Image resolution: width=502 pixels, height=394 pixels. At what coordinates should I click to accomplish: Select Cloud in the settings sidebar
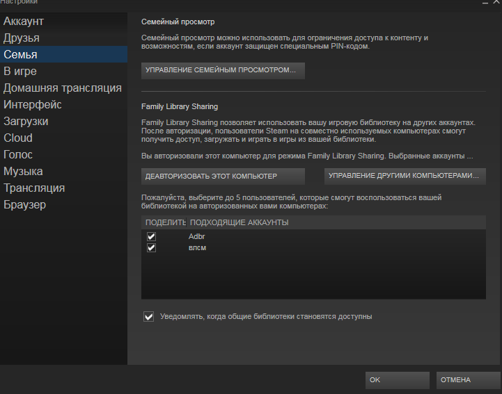[x=18, y=138]
